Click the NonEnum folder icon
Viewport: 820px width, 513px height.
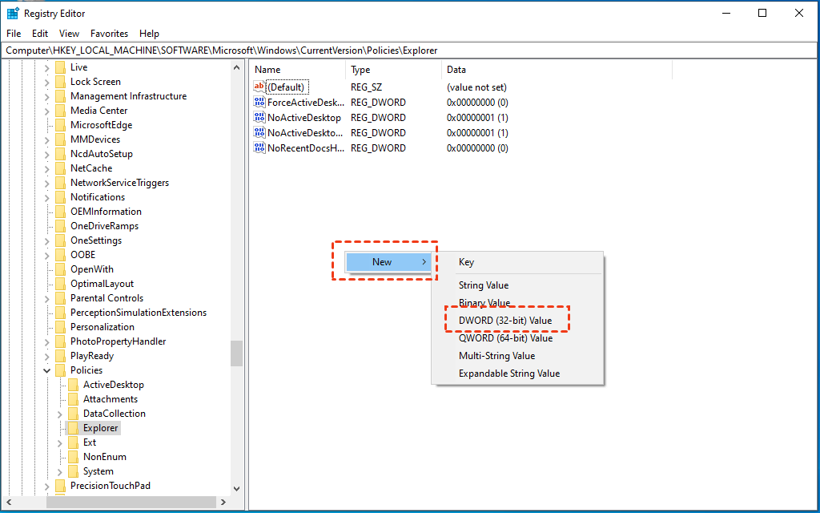coord(73,456)
